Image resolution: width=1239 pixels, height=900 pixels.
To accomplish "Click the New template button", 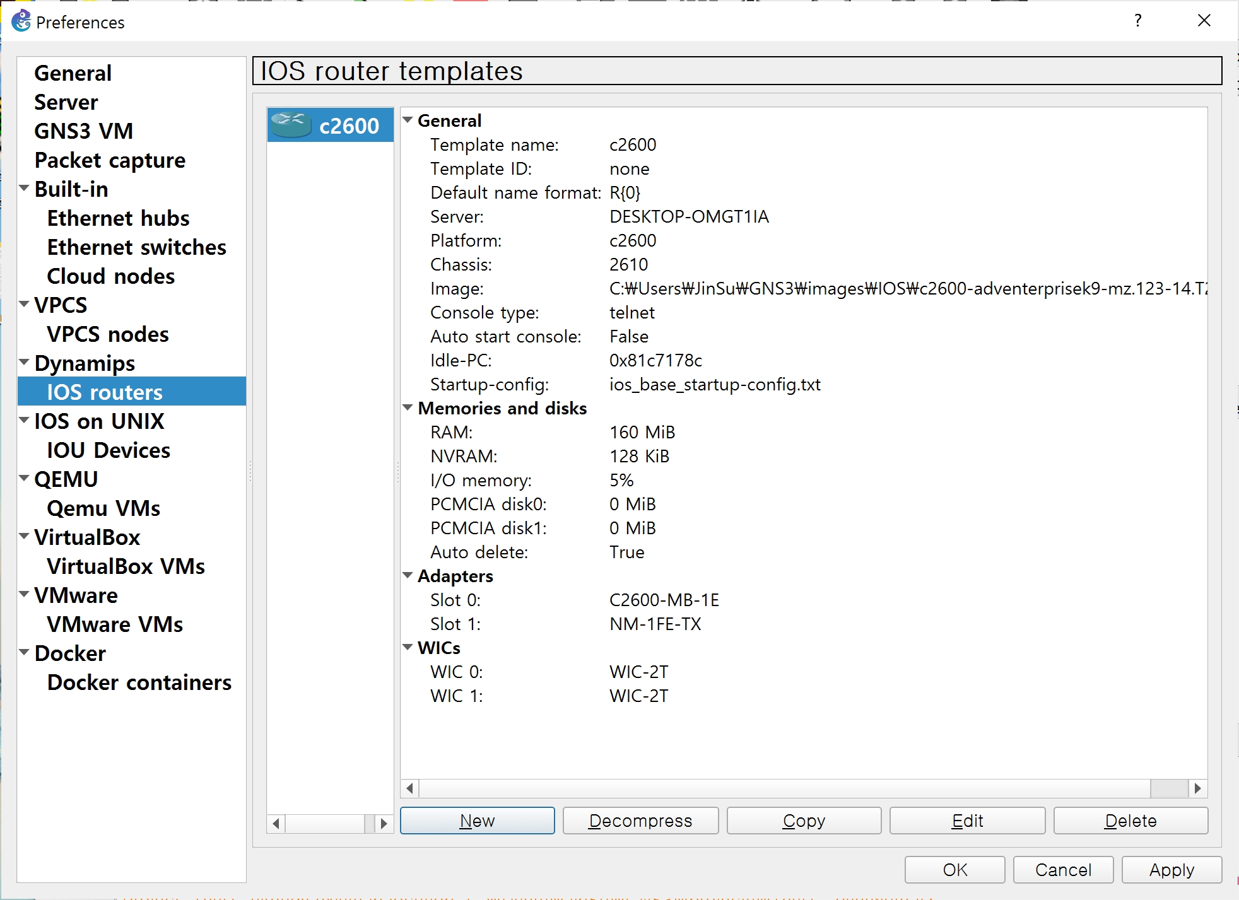I will click(477, 821).
